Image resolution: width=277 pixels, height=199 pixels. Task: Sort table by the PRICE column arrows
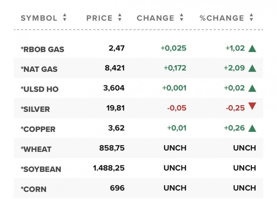pos(120,18)
